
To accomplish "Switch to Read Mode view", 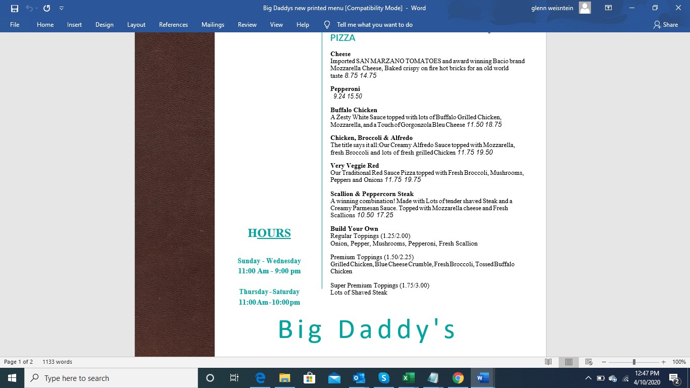I will tap(549, 362).
